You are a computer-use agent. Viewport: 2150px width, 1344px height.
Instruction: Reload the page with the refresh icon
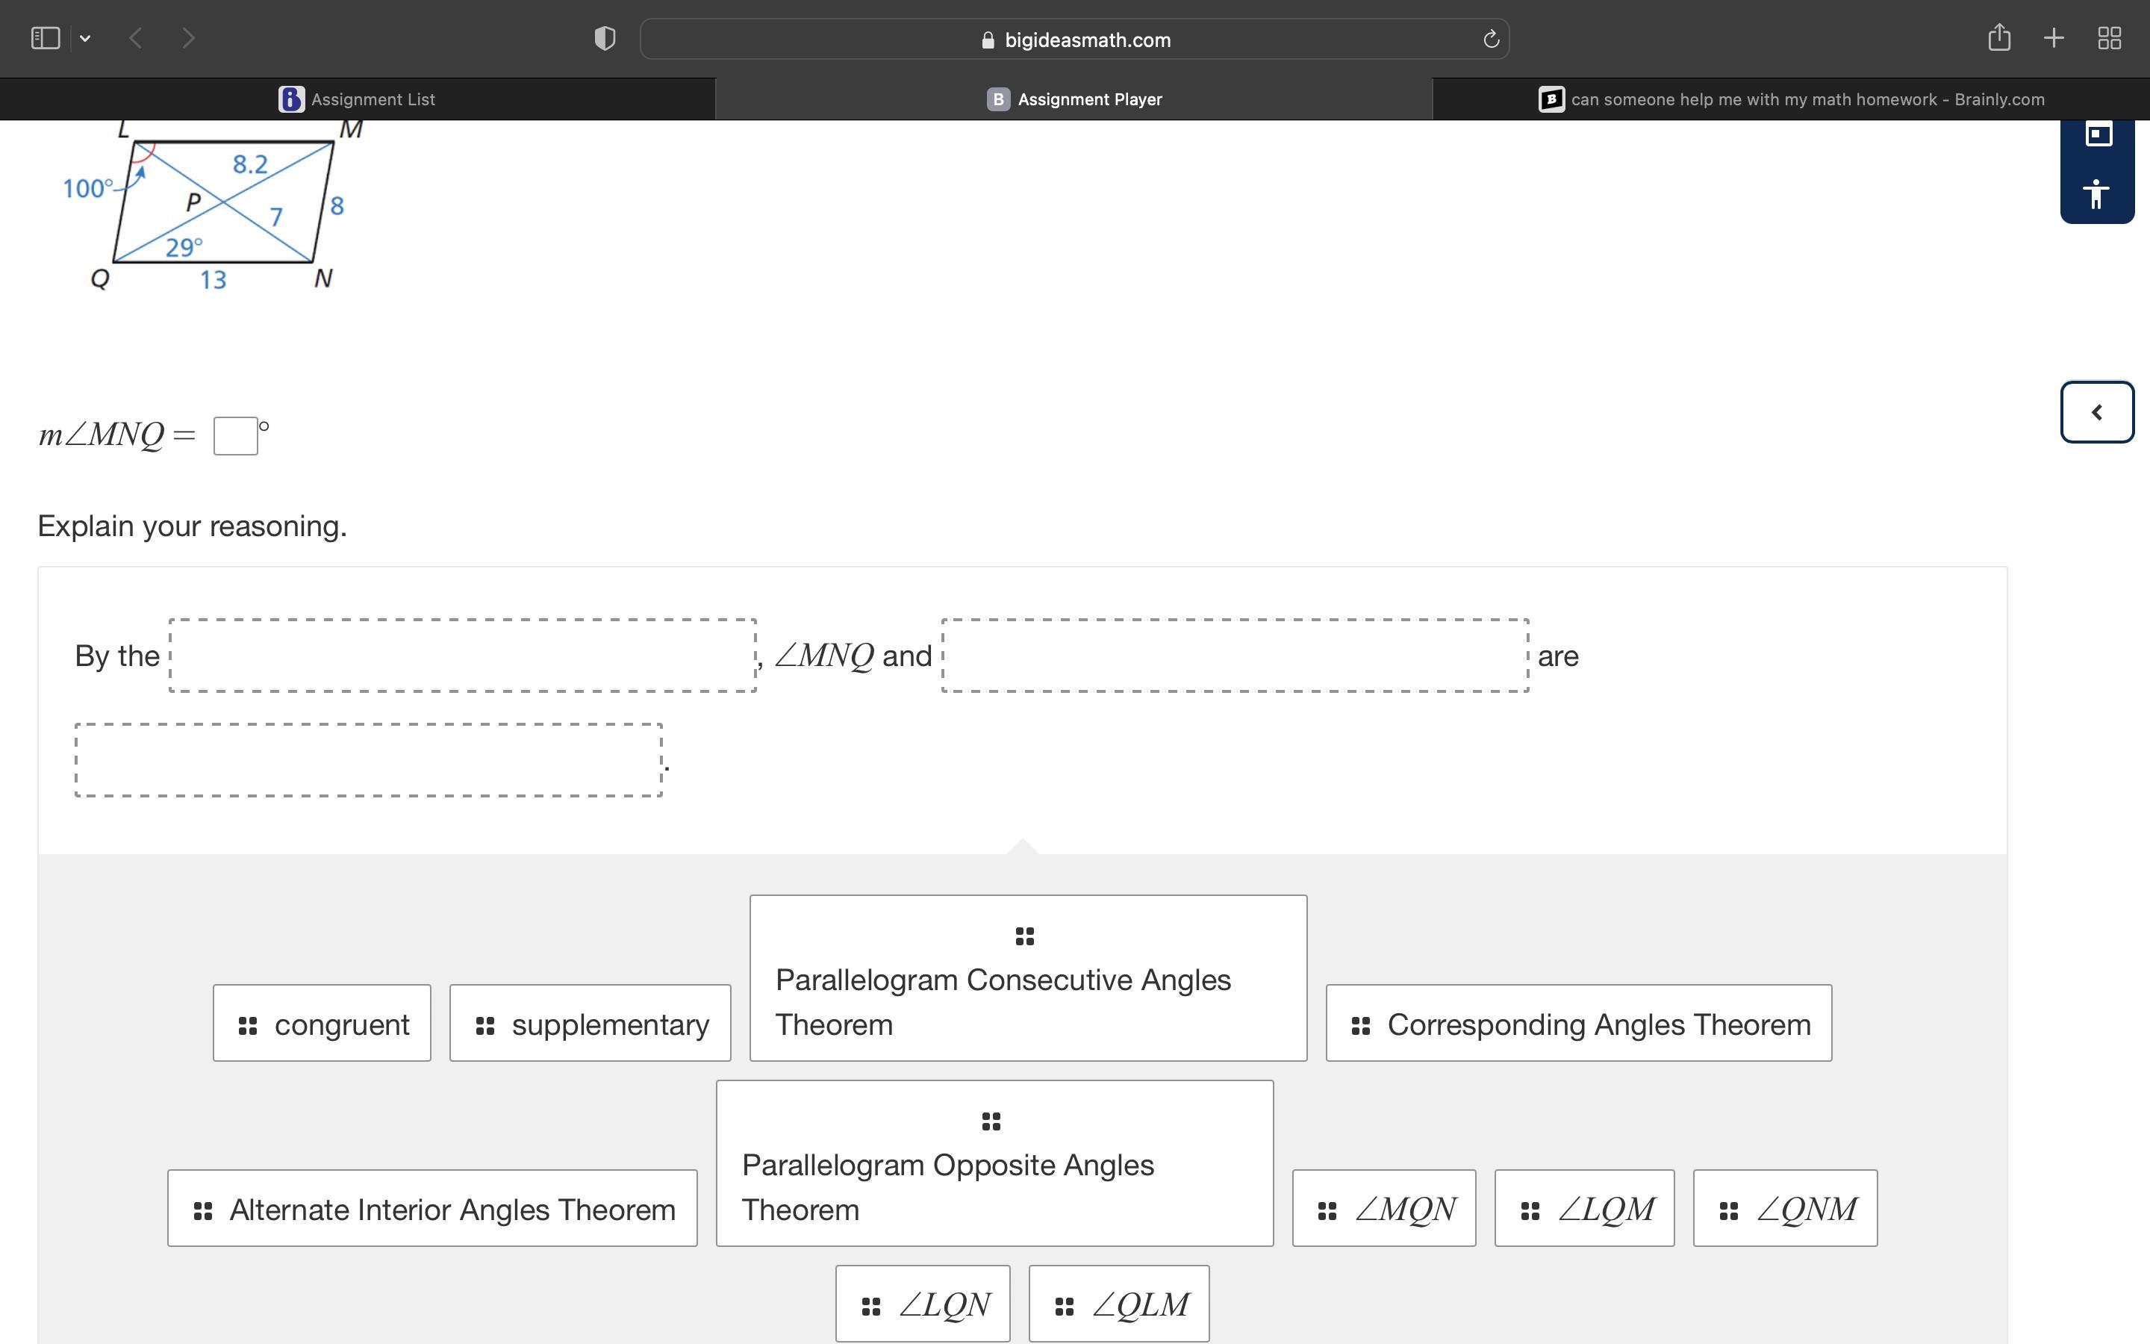pyautogui.click(x=1491, y=39)
